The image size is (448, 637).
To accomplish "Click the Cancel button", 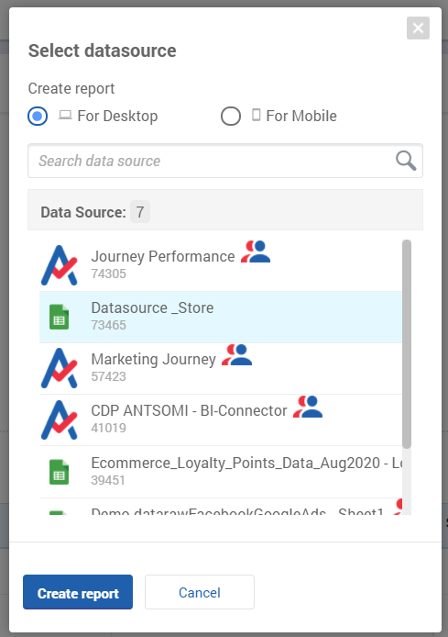I will 200,592.
